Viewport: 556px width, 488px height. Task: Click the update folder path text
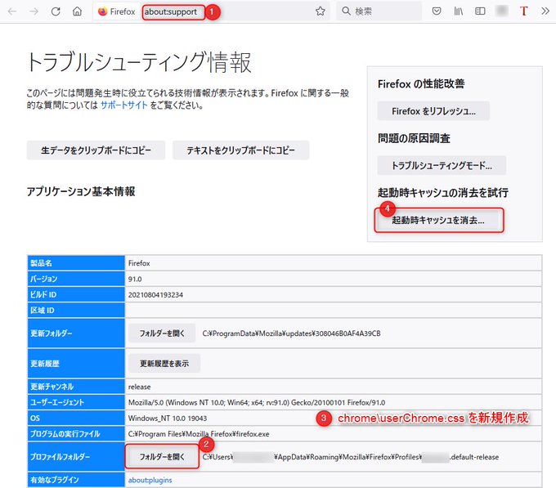(x=291, y=334)
